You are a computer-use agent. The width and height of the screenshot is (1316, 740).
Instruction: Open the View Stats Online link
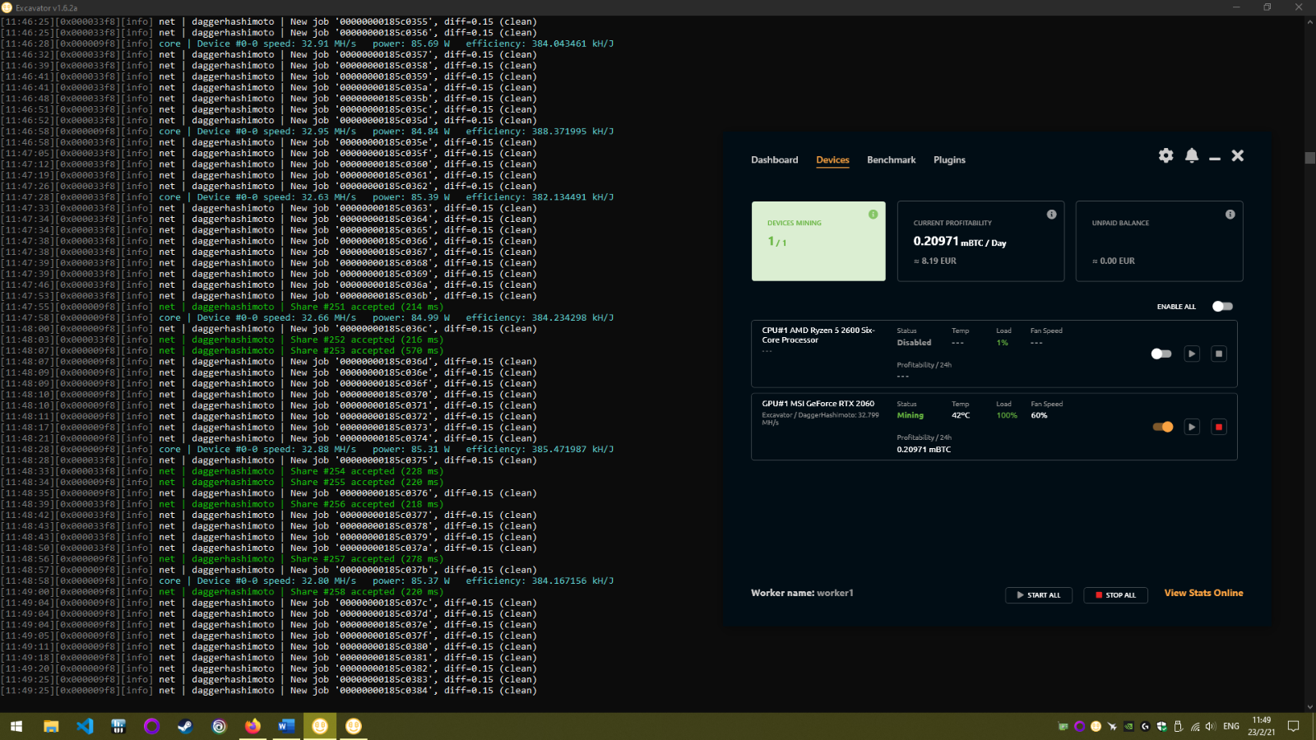click(x=1203, y=593)
